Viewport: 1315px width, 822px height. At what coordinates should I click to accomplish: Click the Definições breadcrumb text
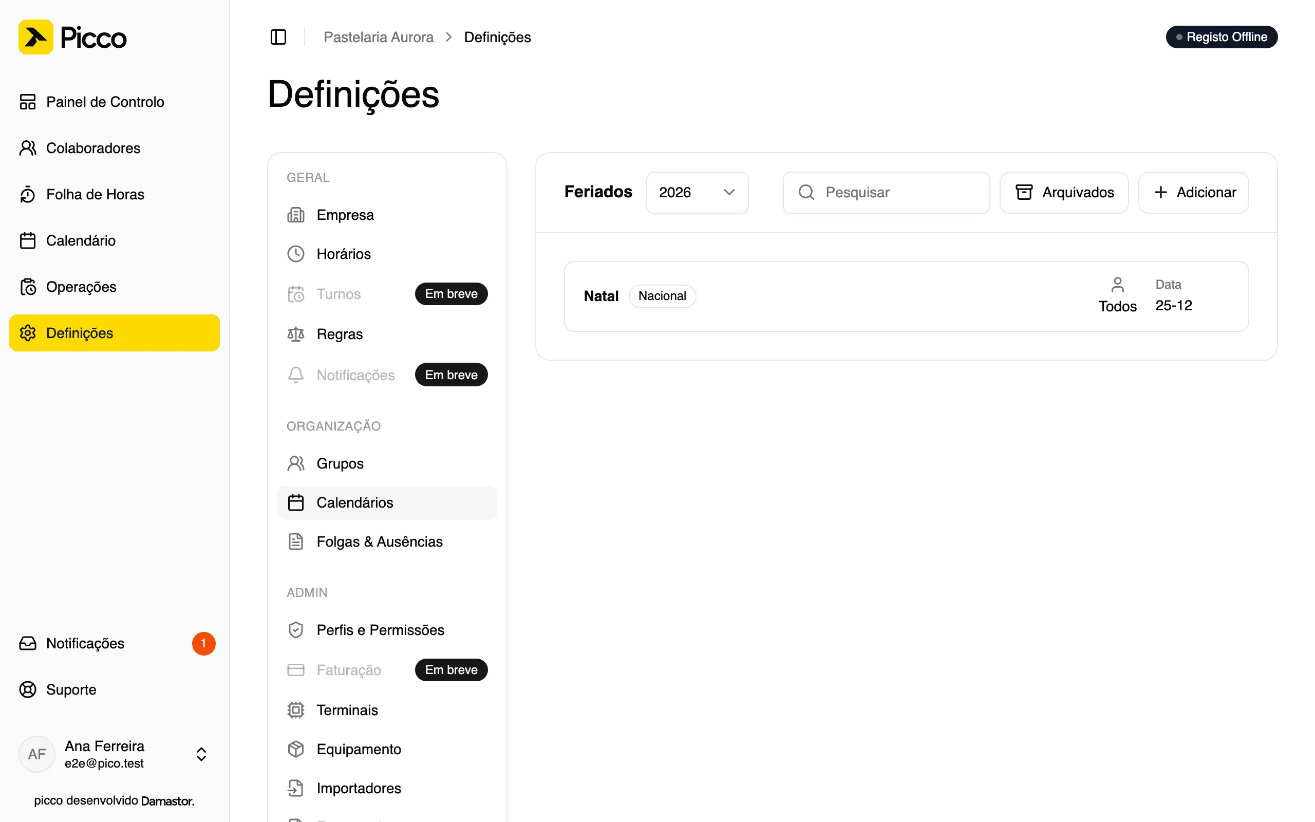497,37
